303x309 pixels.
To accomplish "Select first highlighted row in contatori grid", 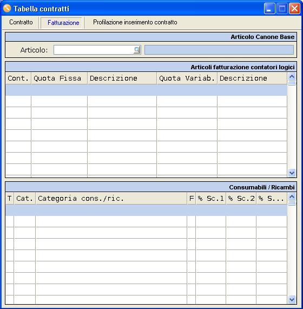I will [x=146, y=90].
